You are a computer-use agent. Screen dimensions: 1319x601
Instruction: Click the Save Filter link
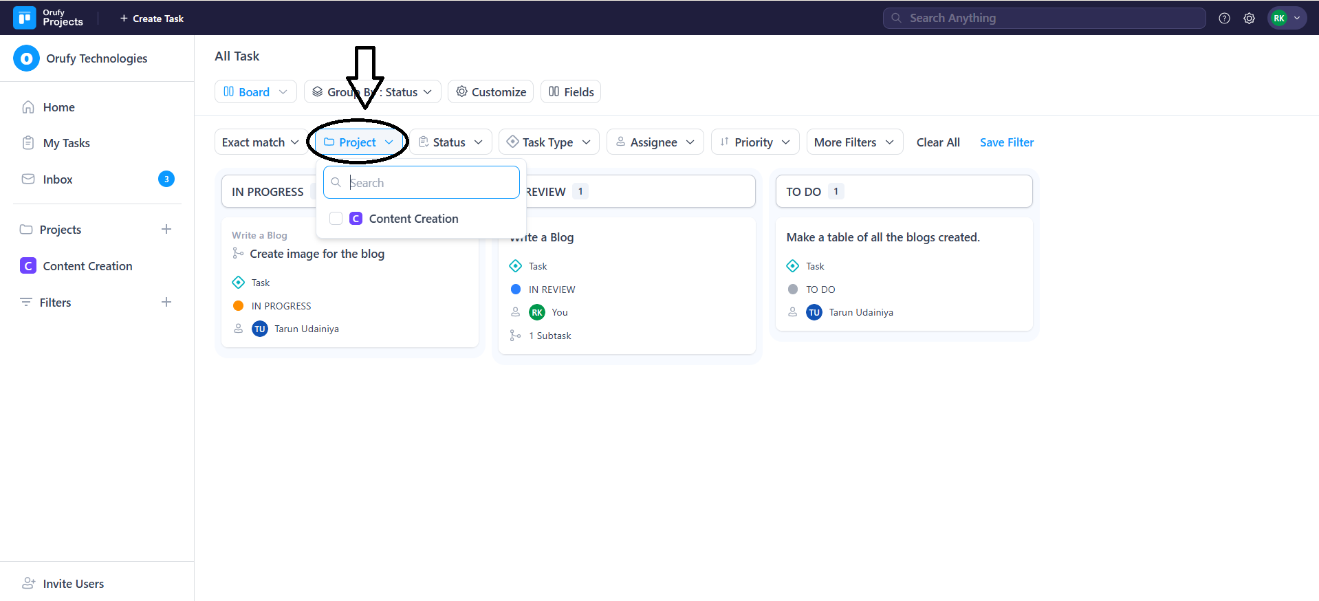pos(1006,142)
